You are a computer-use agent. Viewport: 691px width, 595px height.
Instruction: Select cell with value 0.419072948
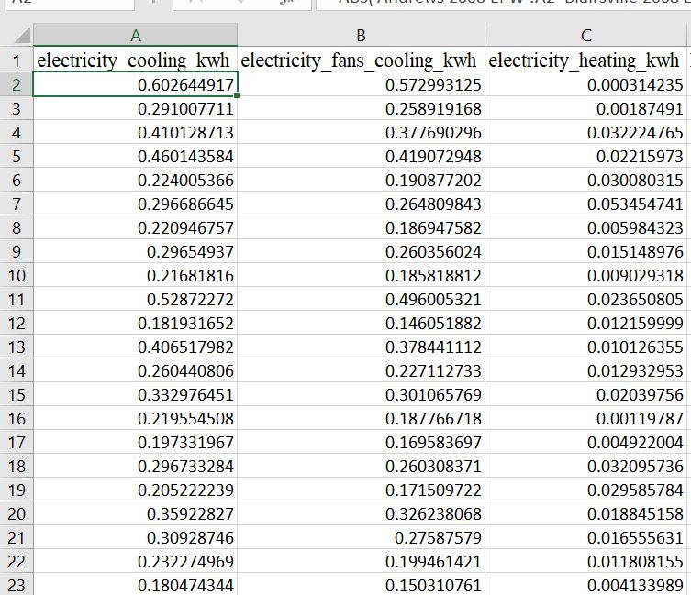click(361, 157)
